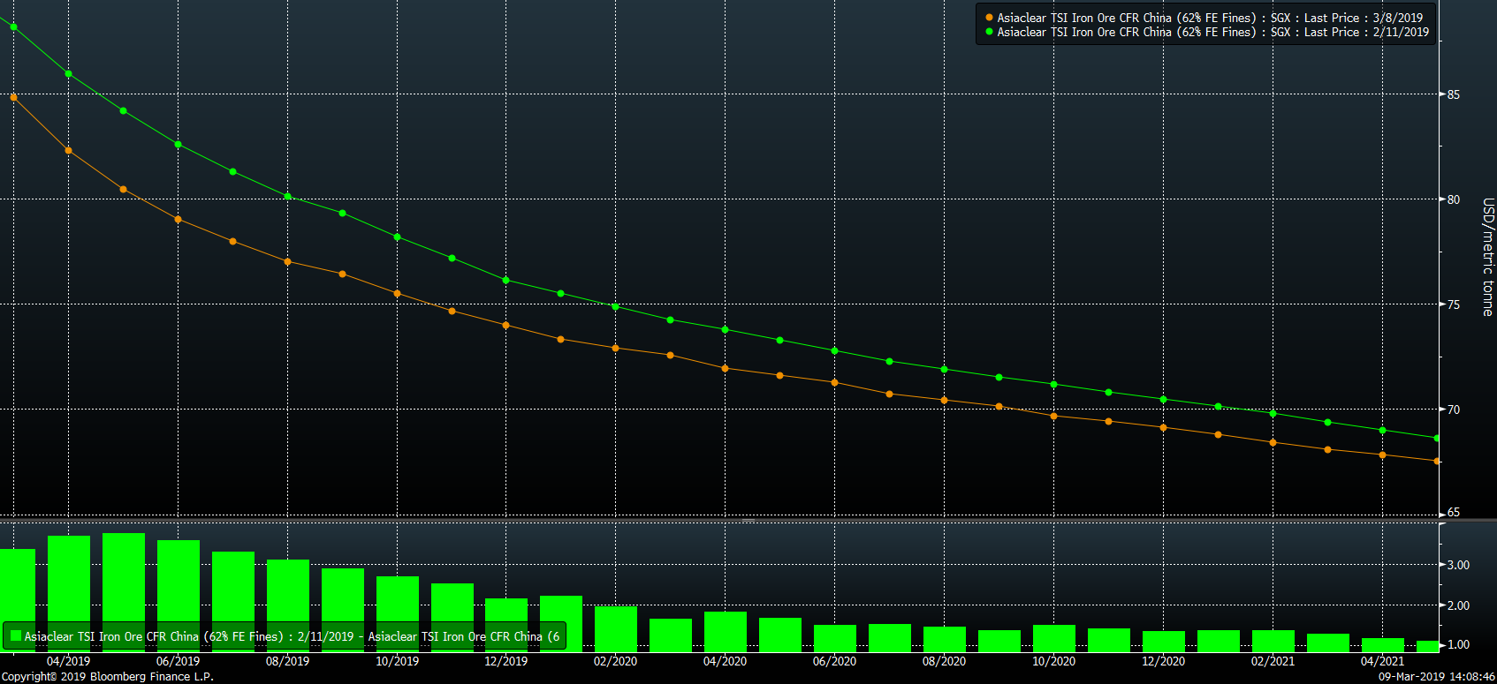Click the 08/2019 x-axis date label
The image size is (1497, 684).
click(x=287, y=661)
